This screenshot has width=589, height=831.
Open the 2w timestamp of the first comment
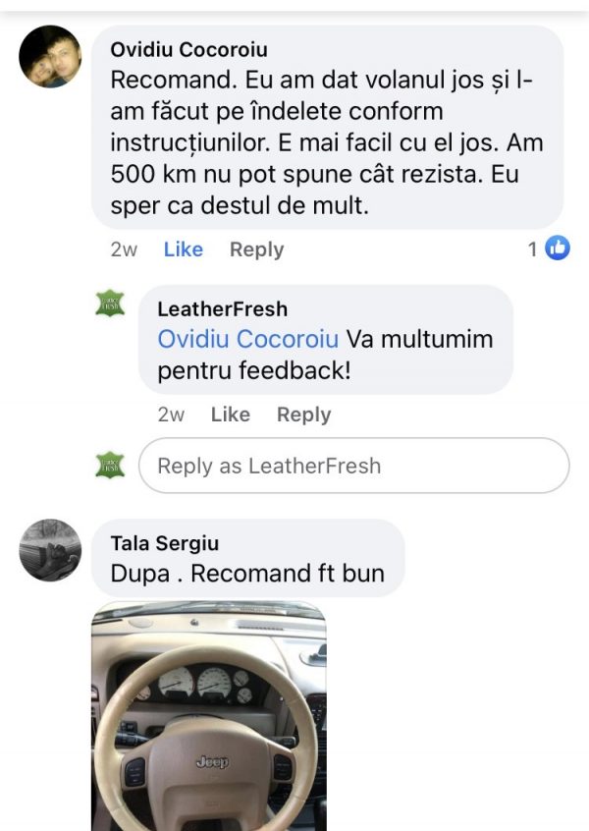pos(120,250)
